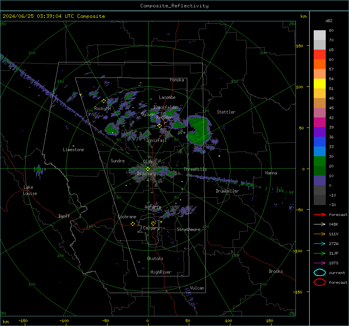Click the cyan 'current' ellipse legend icon

pos(320,273)
